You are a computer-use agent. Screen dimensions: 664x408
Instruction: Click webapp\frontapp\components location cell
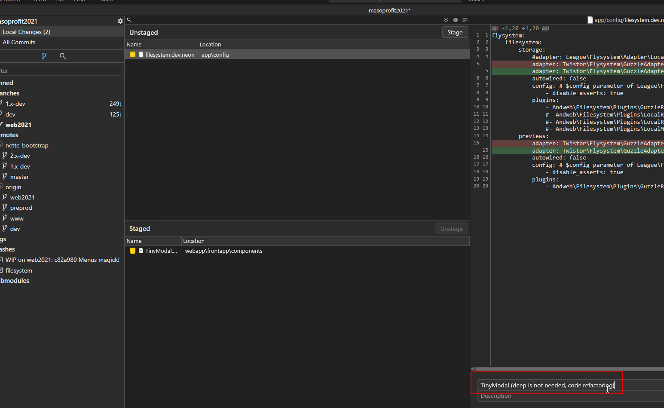[x=223, y=251]
